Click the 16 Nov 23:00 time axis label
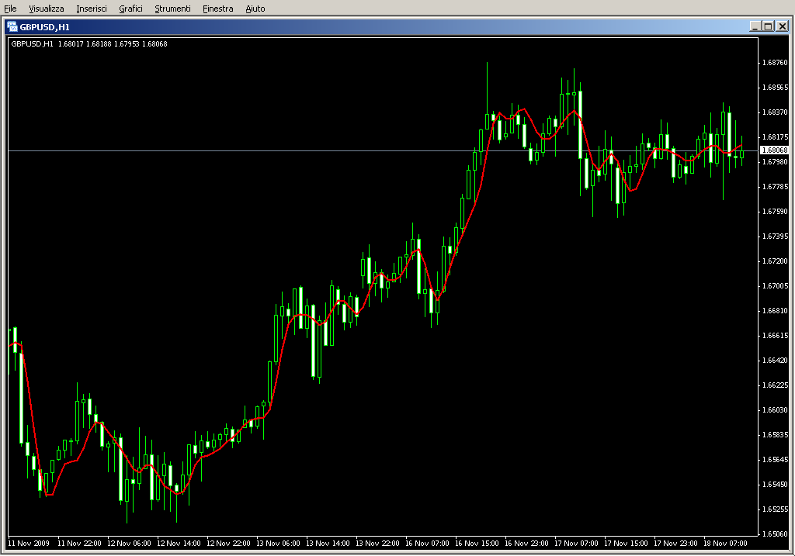 526,544
